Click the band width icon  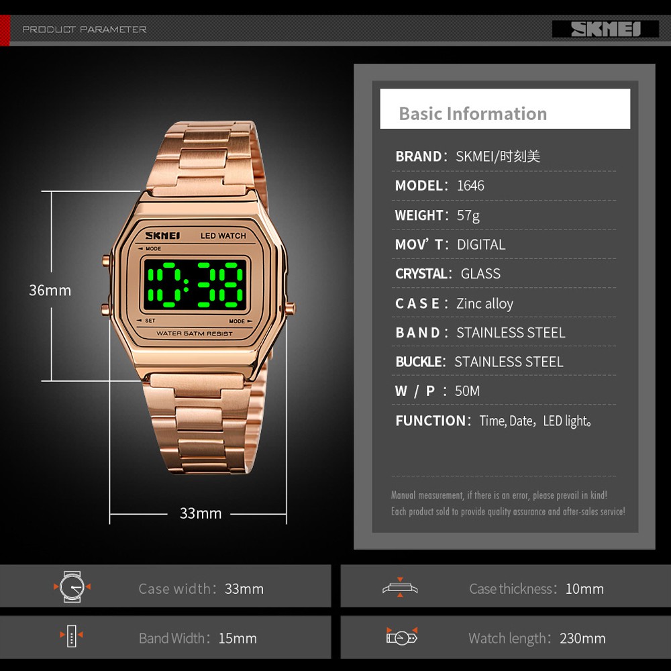point(71,635)
